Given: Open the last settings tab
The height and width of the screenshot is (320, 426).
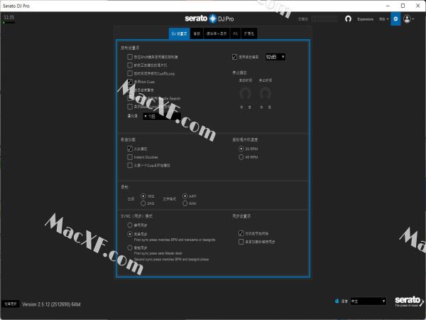Looking at the screenshot, I should (249, 33).
